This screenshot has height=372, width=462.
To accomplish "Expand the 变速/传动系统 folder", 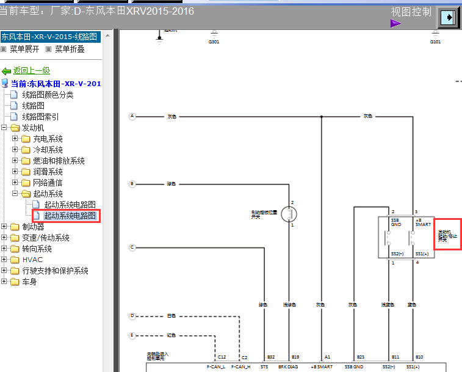I will click(x=4, y=238).
